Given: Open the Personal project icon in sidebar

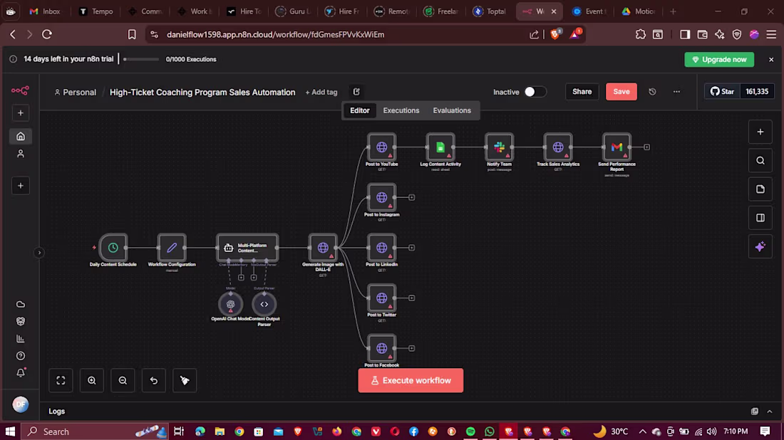Looking at the screenshot, I should 21,154.
